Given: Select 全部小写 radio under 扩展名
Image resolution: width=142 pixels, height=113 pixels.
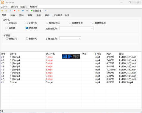Looking at the screenshot, I should coord(27,39).
